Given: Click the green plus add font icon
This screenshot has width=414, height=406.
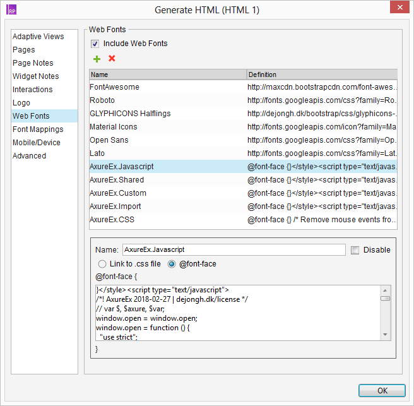Looking at the screenshot, I should [97, 59].
